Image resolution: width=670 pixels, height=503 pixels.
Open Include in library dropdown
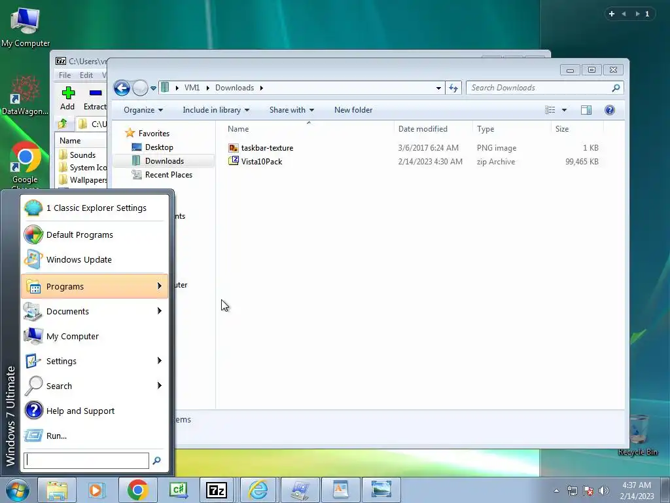coord(216,110)
